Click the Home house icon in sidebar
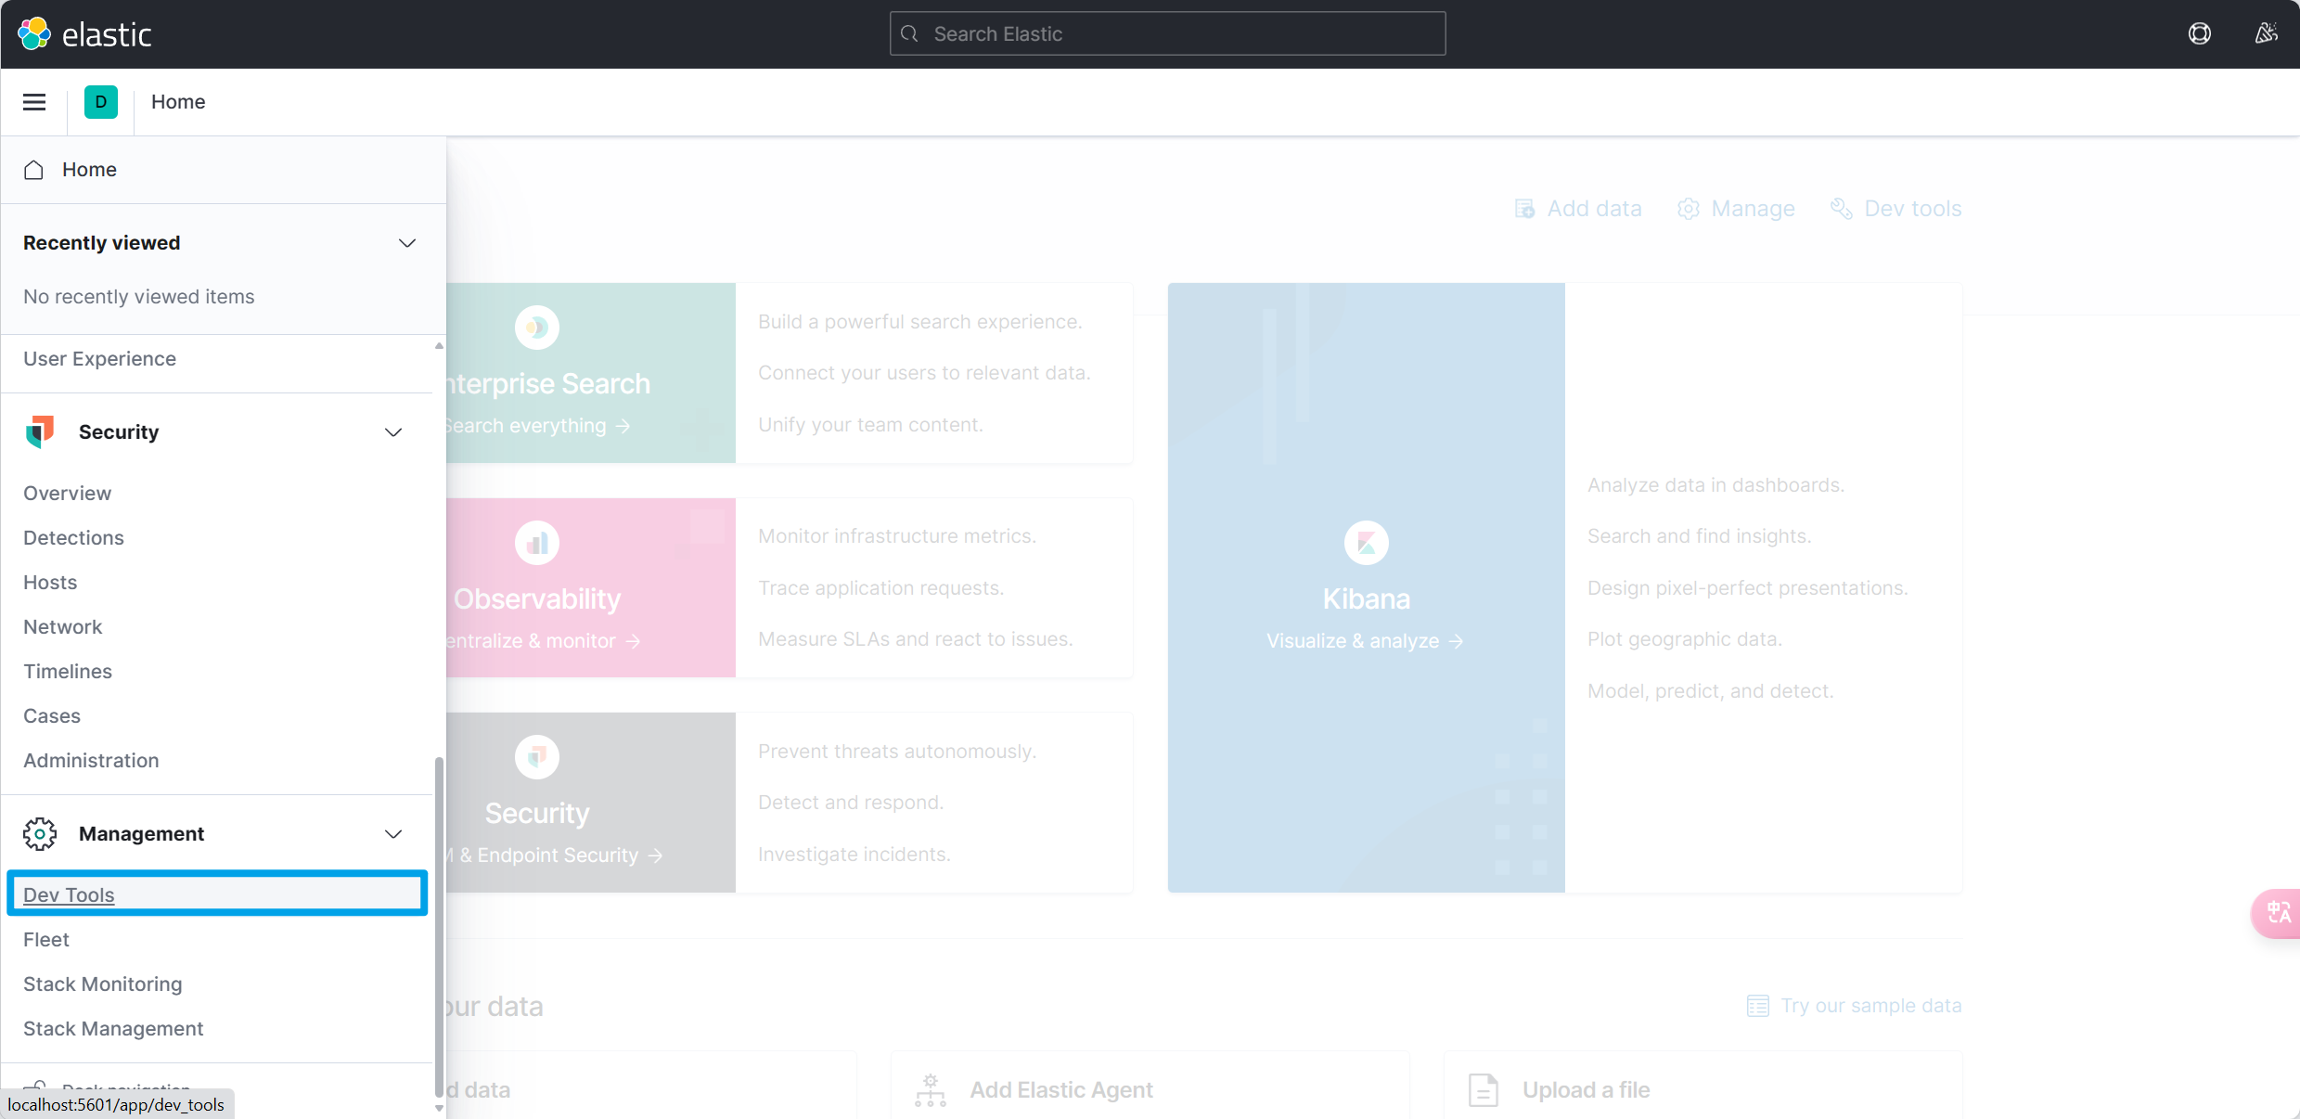 point(34,170)
